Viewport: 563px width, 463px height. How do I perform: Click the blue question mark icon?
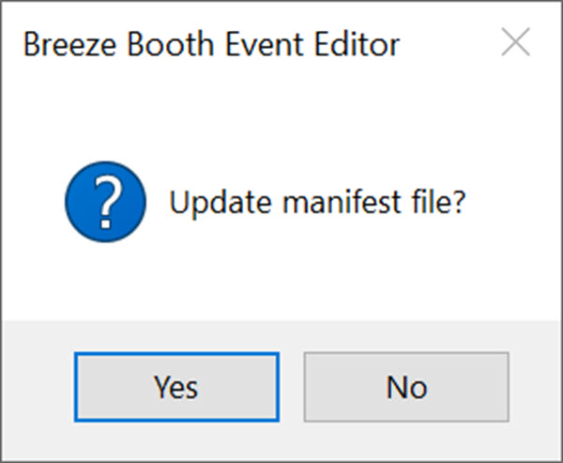(105, 202)
